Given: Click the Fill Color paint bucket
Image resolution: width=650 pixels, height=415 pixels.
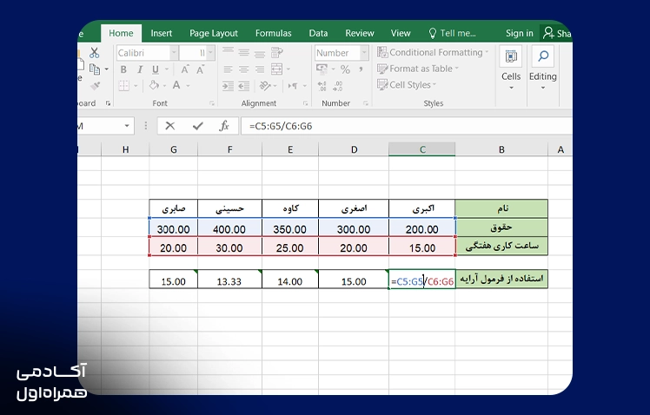Looking at the screenshot, I should point(154,85).
